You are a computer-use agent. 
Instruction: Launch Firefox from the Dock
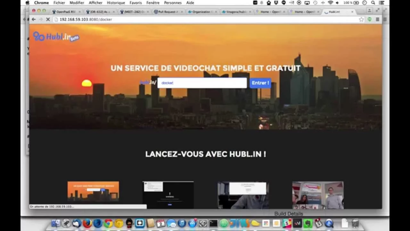pos(87,223)
